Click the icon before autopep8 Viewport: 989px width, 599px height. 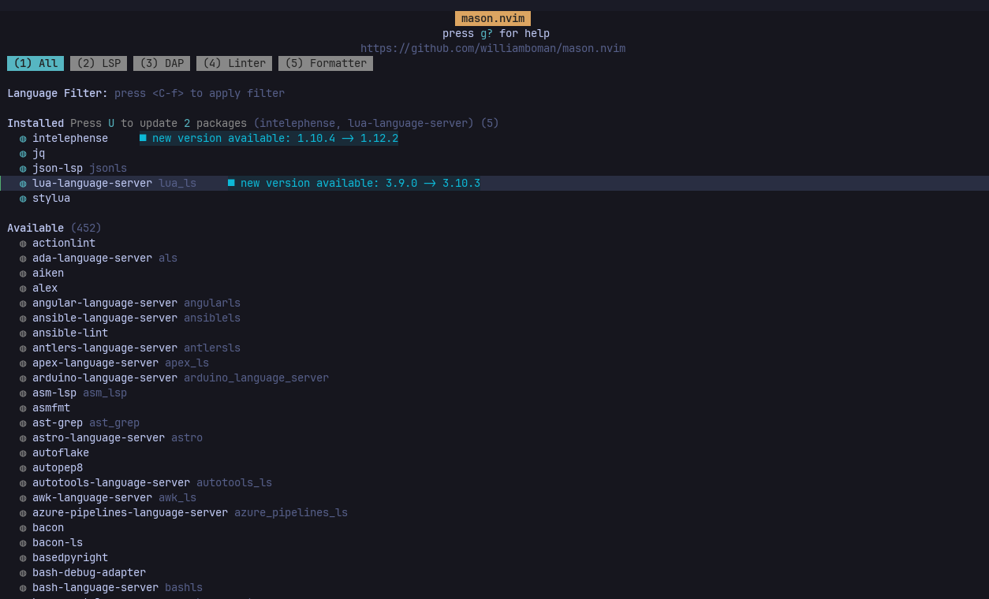(x=23, y=468)
